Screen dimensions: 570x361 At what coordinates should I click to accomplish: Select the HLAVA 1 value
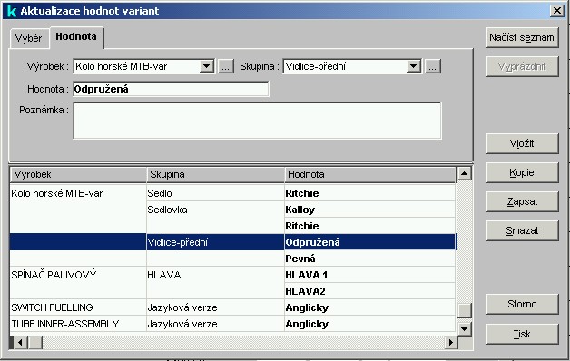[369, 275]
